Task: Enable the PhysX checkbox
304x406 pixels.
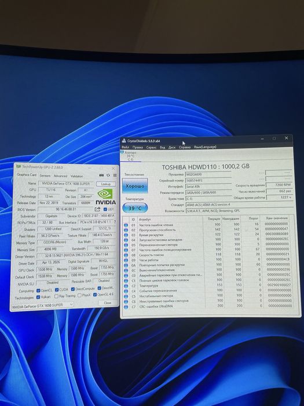Action: point(80,295)
